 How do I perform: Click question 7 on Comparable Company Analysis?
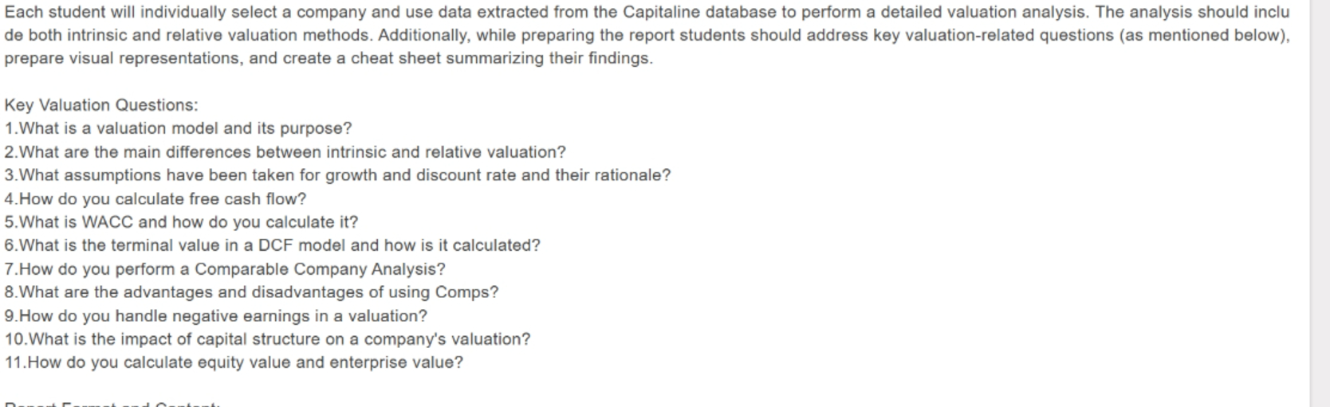[225, 269]
